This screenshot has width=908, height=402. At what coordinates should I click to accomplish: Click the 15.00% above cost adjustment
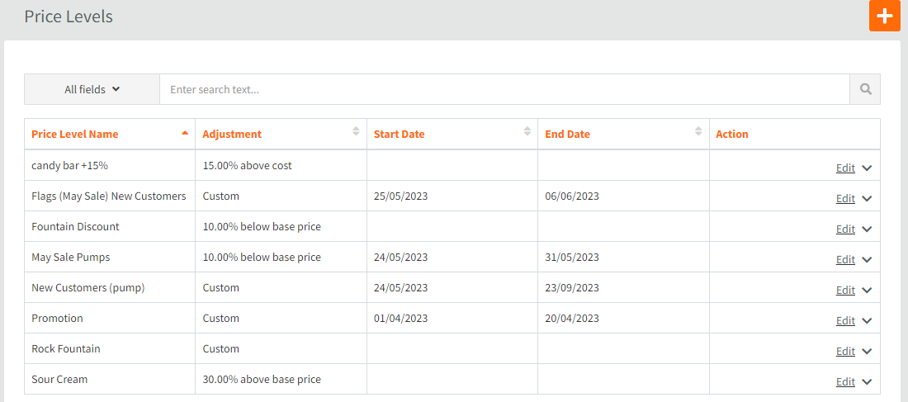click(248, 166)
